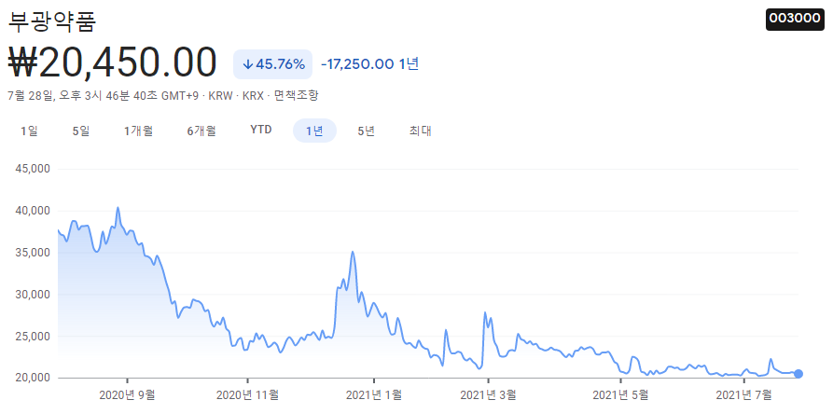Switch chart to 5년 range

point(367,131)
